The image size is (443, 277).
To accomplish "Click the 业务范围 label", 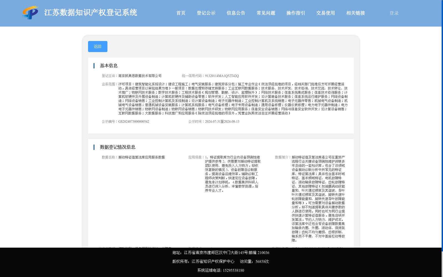I will click(x=110, y=84).
